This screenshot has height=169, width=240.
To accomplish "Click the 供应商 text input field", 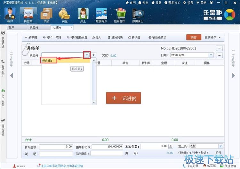I will [63, 55].
